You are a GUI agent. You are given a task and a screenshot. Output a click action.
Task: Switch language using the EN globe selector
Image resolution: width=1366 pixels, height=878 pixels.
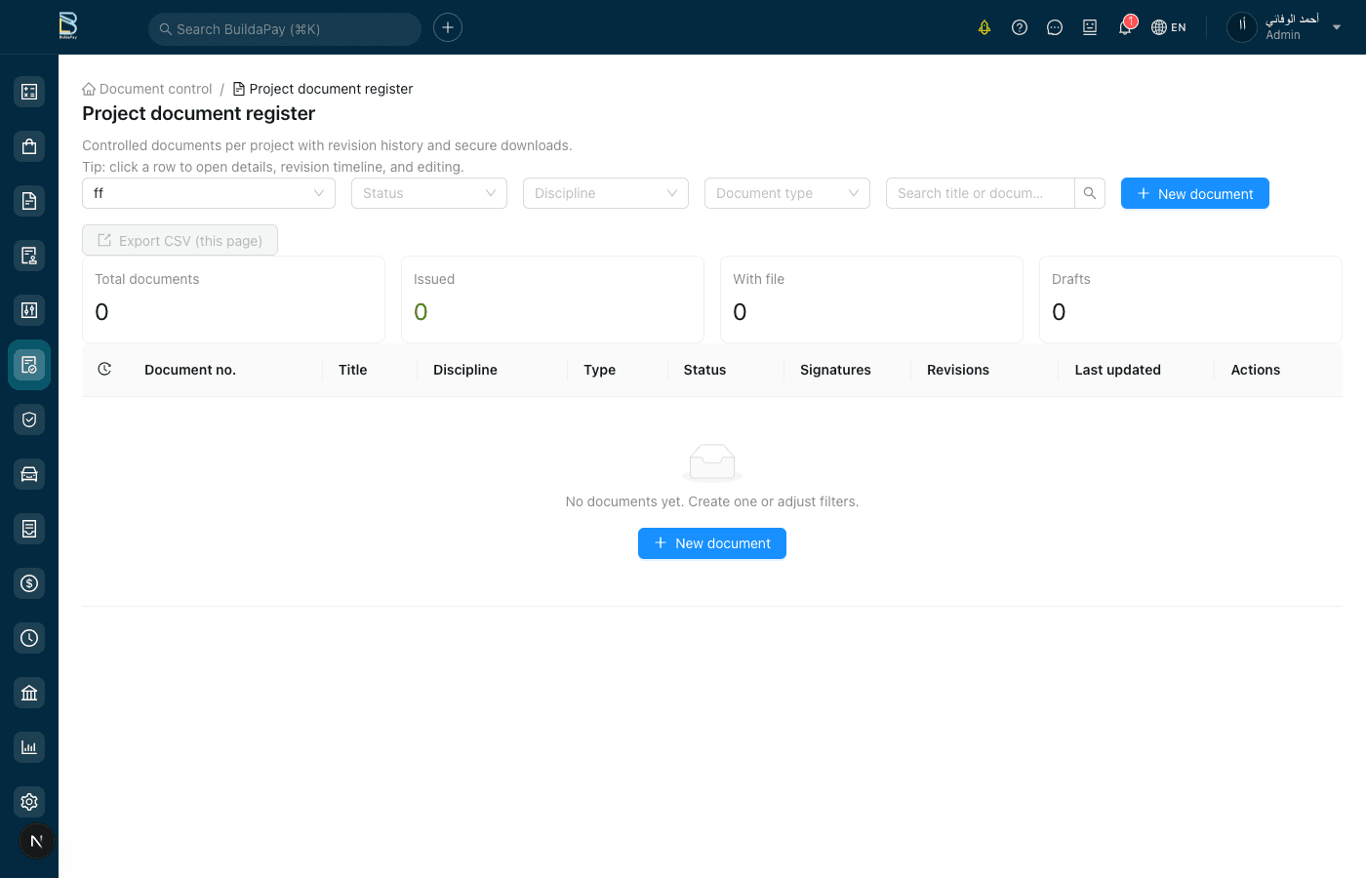pos(1169,27)
